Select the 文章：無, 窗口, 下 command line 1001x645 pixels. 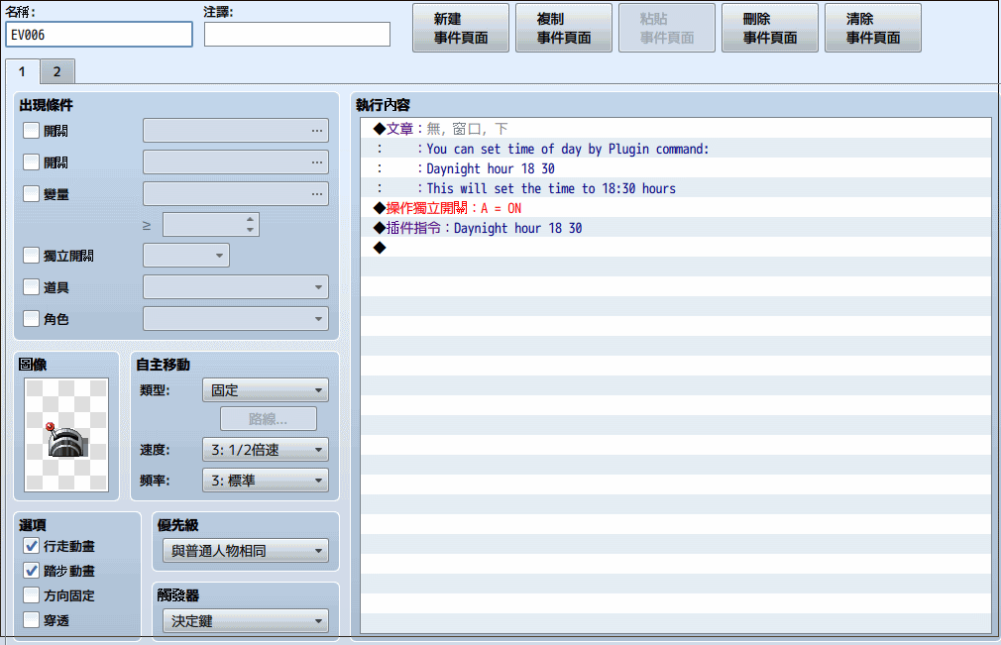pos(675,129)
